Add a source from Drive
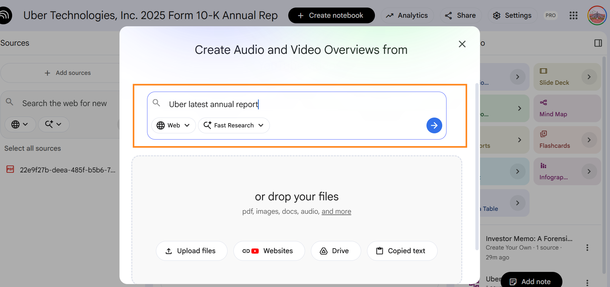The image size is (610, 287). 336,251
